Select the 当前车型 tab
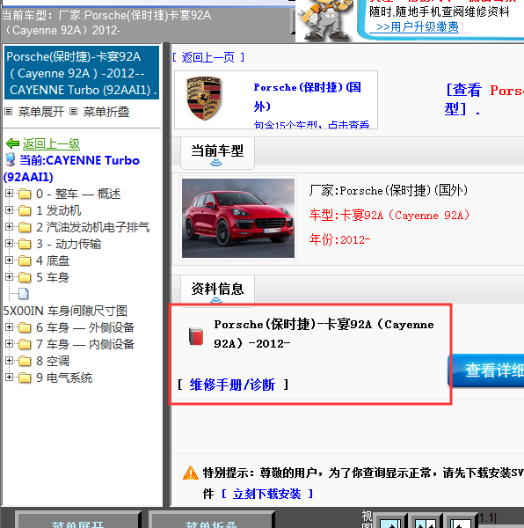This screenshot has height=528, width=524. tap(217, 153)
